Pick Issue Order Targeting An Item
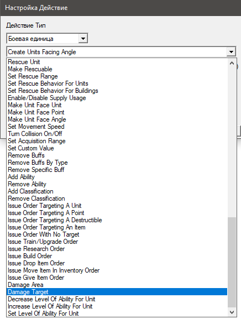Screen dimensions: 241x324 [x=117, y=227]
